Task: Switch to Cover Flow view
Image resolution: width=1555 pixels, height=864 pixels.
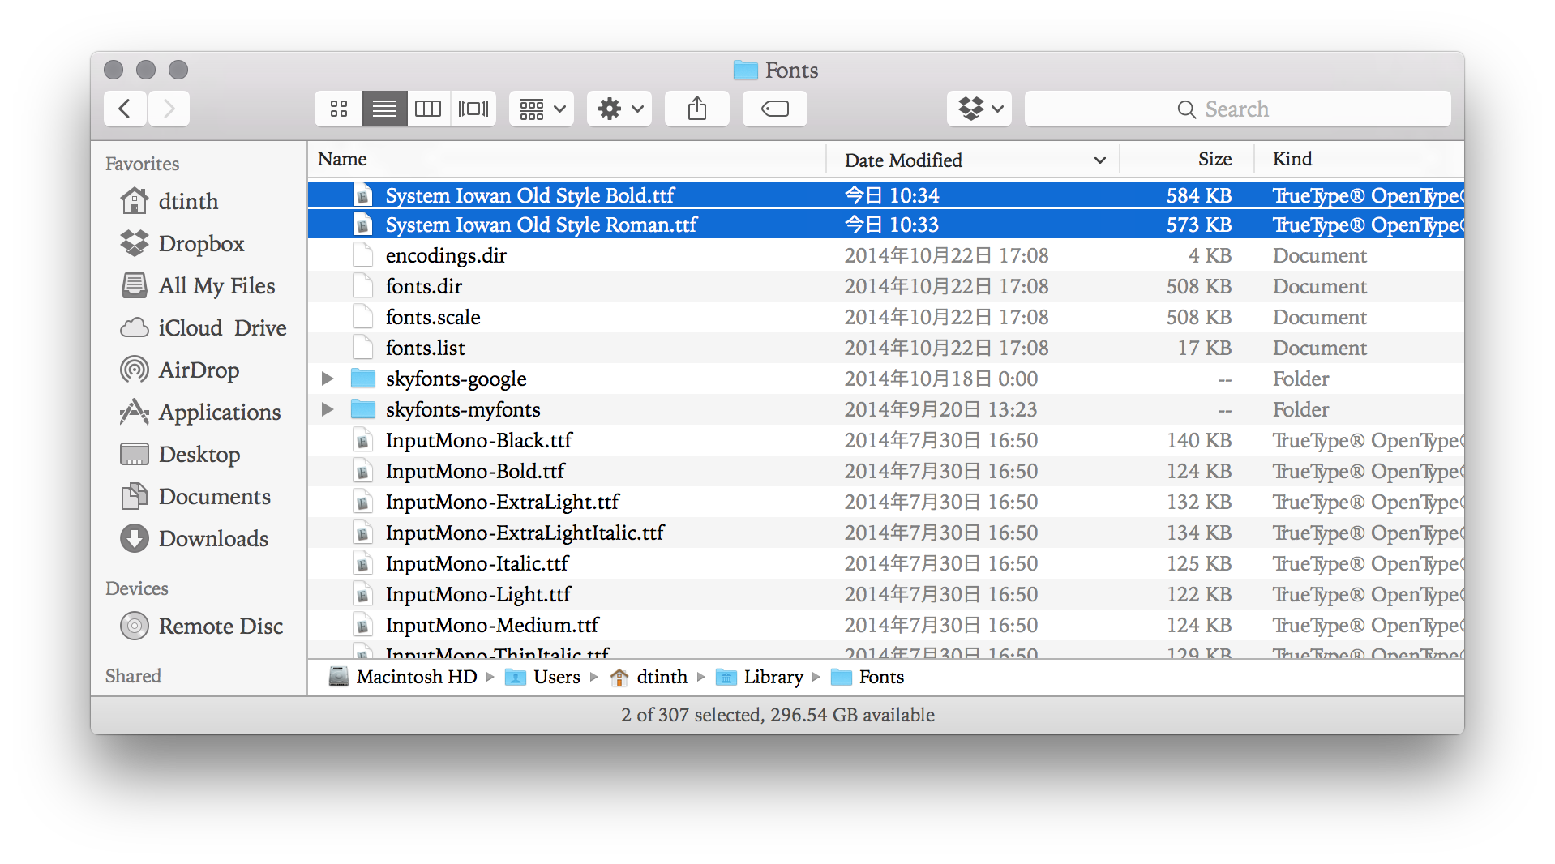Action: pyautogui.click(x=473, y=109)
